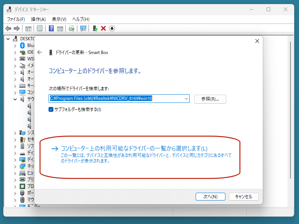Viewport: 299px width, 224px height.
Task: Open the ヘルプ(H) menu
Action: (x=81, y=19)
